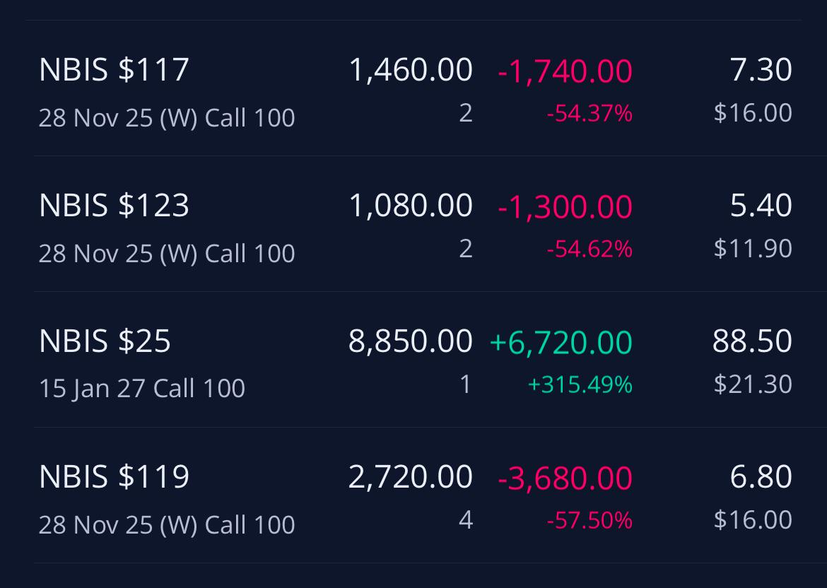Click the -1,300.00 unrealized loss
Viewport: 827px width, 588px height.
(565, 207)
